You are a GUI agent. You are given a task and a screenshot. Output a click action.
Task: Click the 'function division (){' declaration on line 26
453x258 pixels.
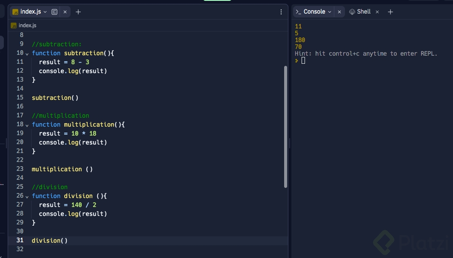(69, 196)
